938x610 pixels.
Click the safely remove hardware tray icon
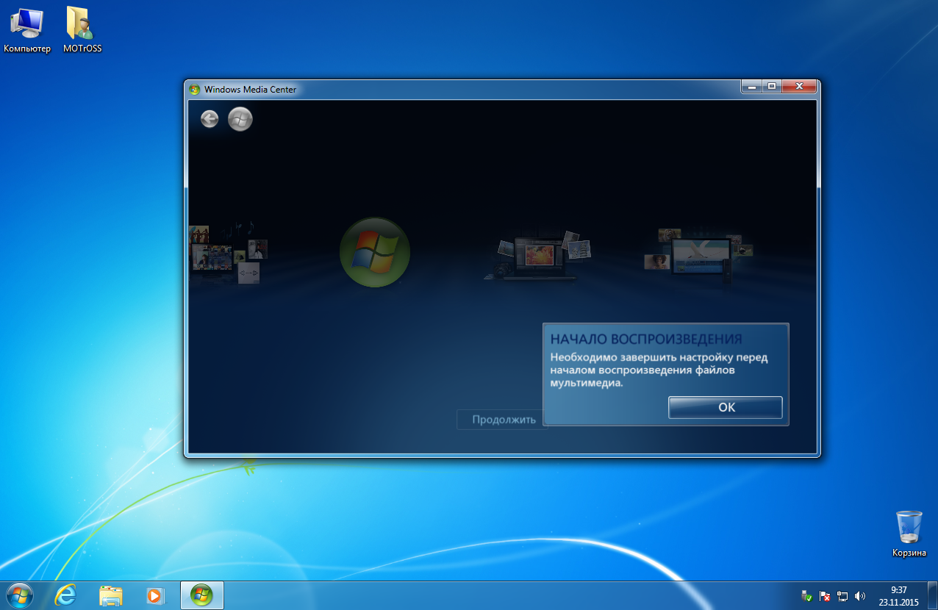click(x=807, y=596)
